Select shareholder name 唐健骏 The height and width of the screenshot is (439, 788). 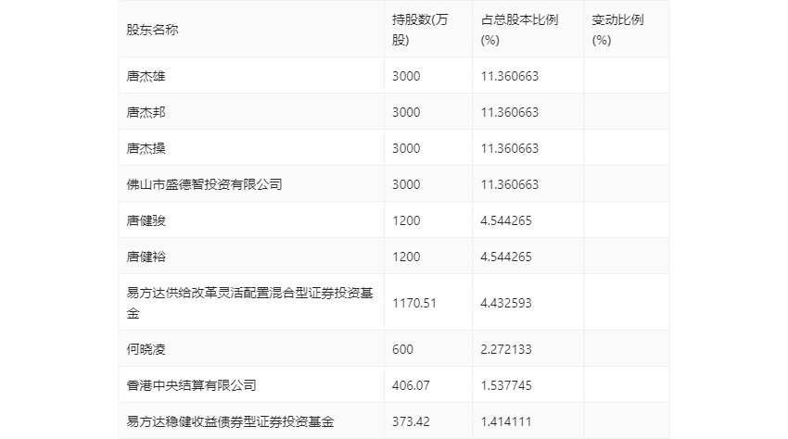(146, 220)
